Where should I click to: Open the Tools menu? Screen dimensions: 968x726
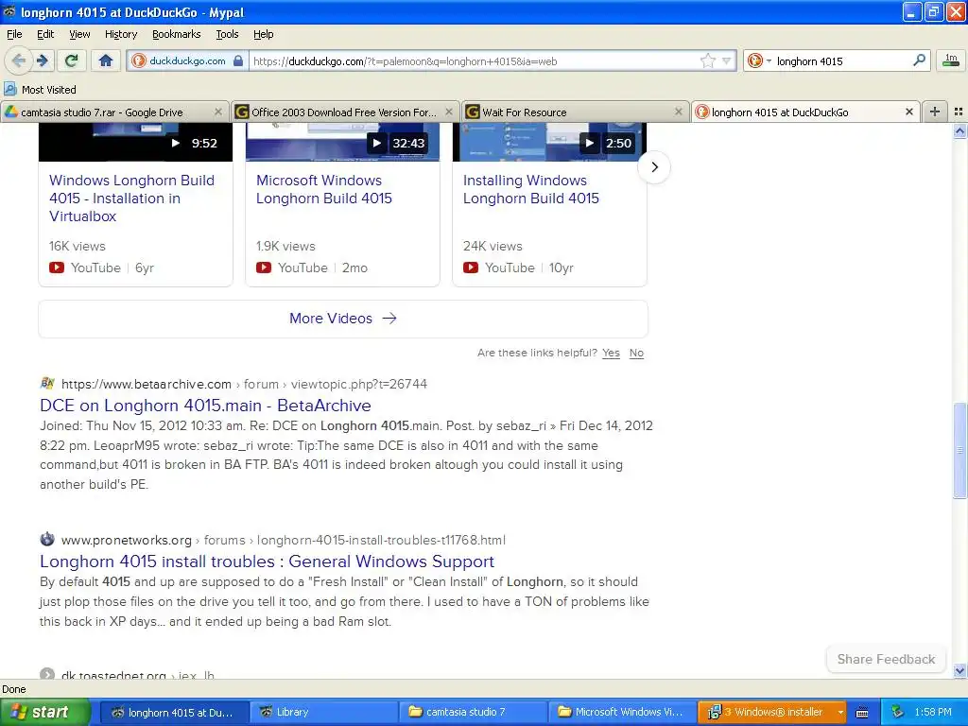(227, 34)
